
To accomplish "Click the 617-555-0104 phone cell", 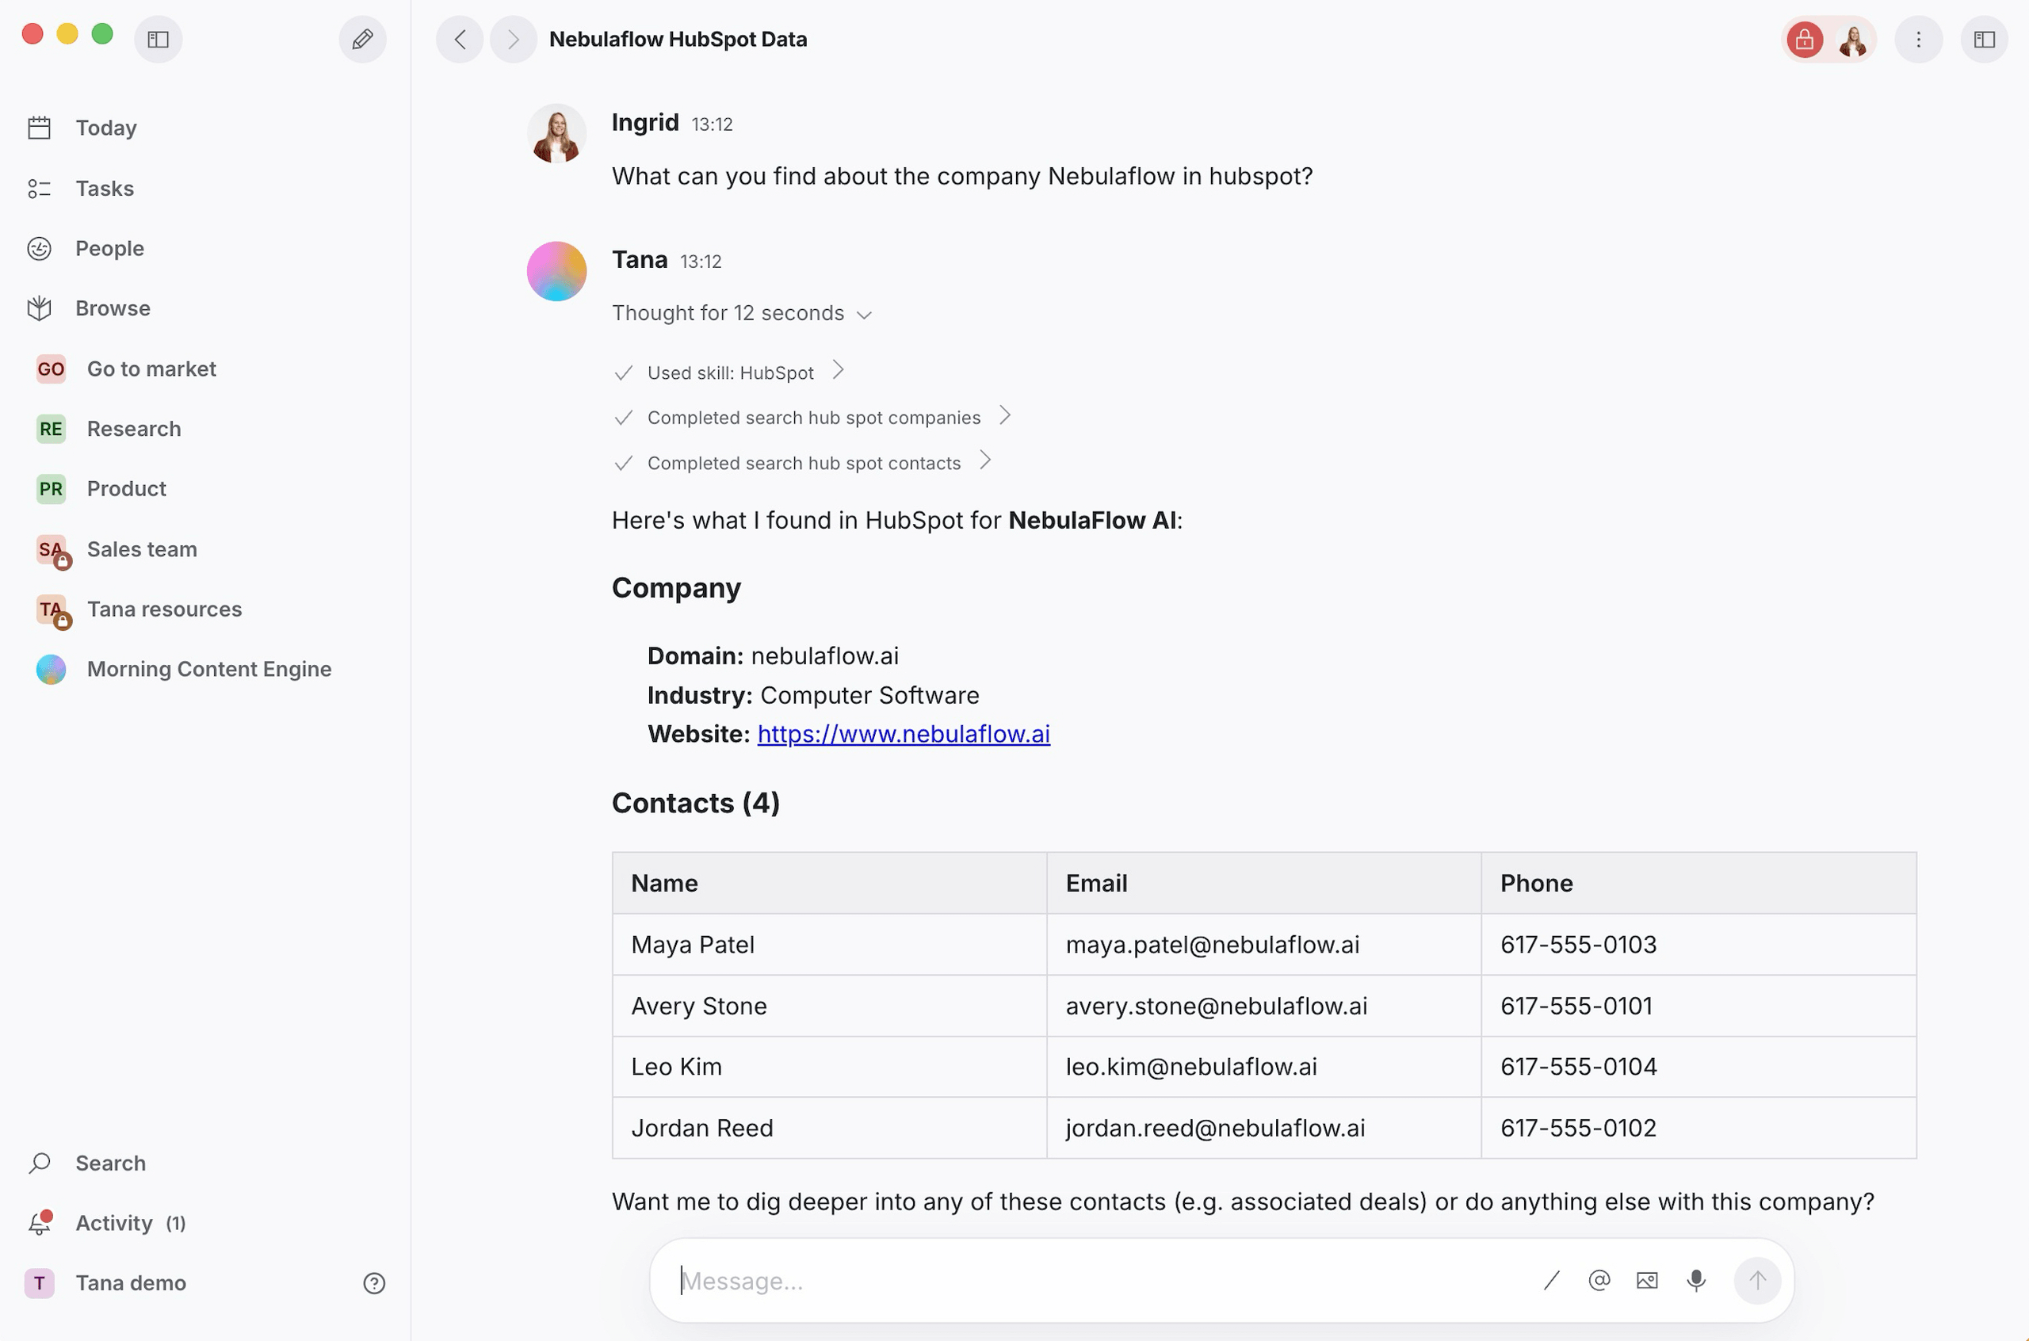I will click(1698, 1067).
